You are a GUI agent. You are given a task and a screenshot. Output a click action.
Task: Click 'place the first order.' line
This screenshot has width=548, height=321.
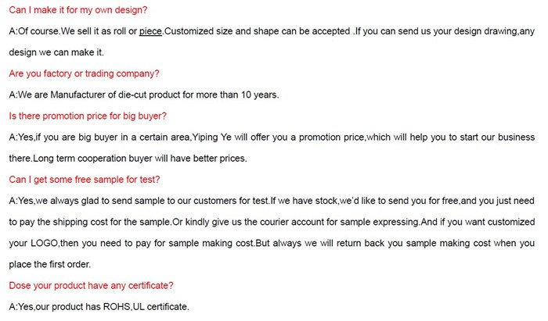(49, 264)
